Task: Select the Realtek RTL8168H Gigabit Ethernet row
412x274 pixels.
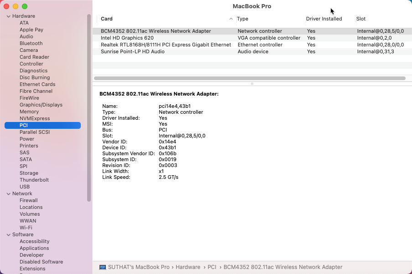Action: (252, 45)
